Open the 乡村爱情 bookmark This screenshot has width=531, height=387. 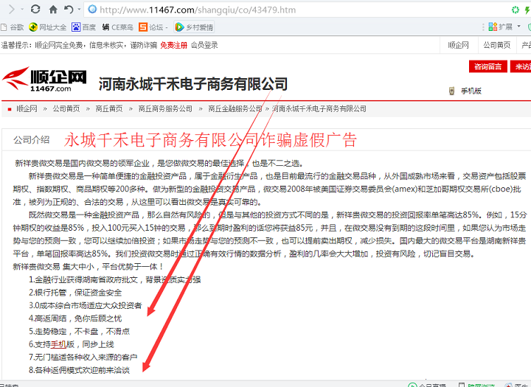coord(194,27)
